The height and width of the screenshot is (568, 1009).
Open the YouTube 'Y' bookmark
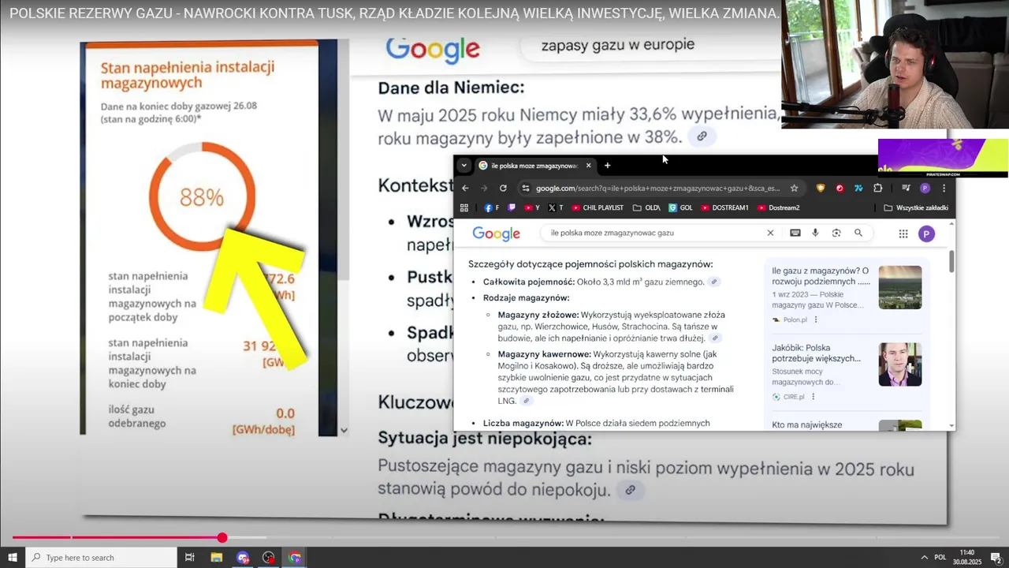(532, 207)
